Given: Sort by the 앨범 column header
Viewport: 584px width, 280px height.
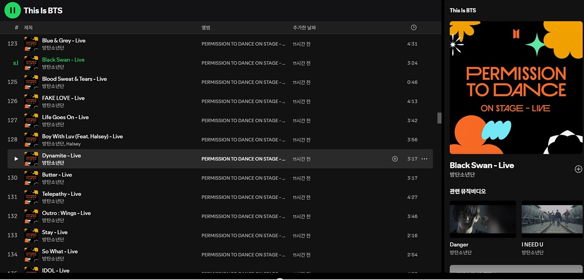Looking at the screenshot, I should click(206, 28).
